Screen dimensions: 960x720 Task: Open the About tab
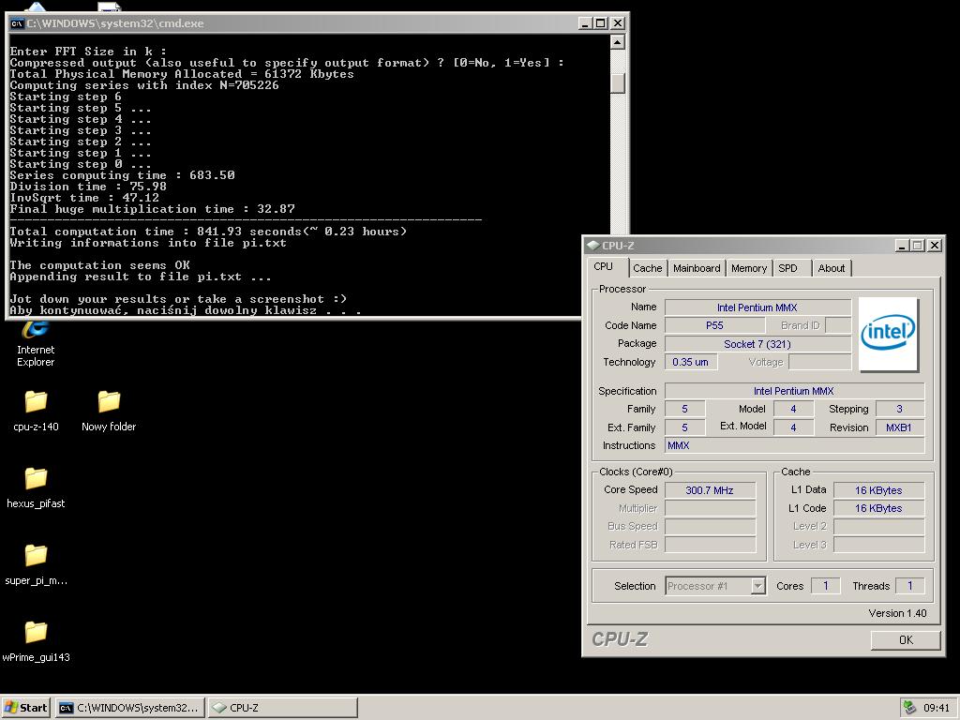[x=832, y=268]
